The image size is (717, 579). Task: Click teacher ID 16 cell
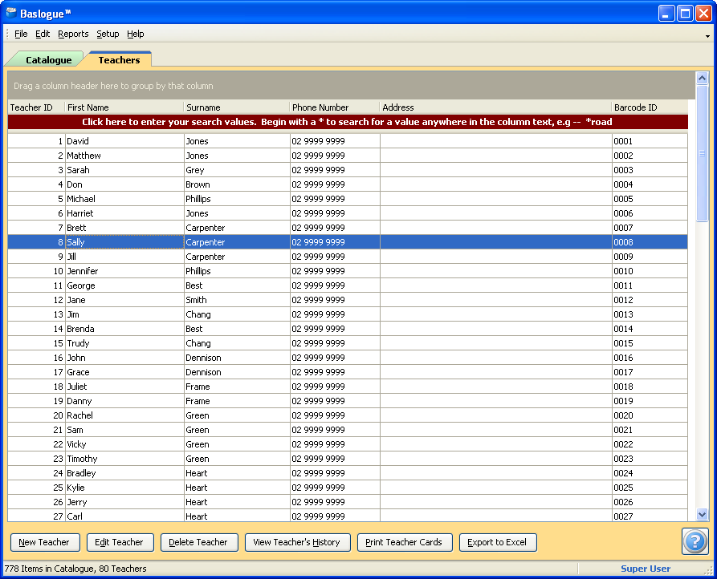pyautogui.click(x=36, y=358)
